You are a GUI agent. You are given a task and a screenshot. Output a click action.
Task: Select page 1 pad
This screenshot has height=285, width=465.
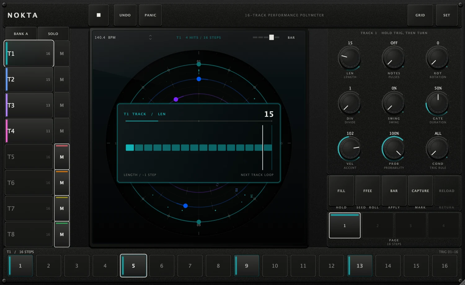[345, 226]
